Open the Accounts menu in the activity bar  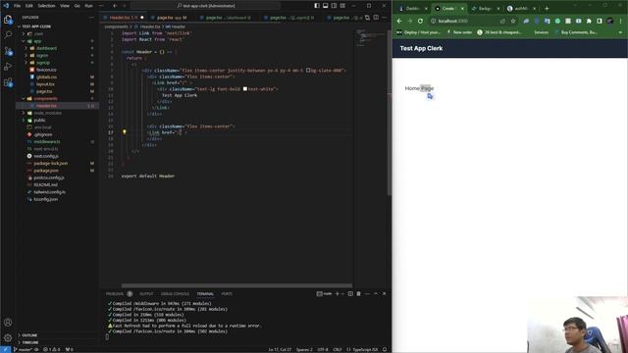[8, 323]
